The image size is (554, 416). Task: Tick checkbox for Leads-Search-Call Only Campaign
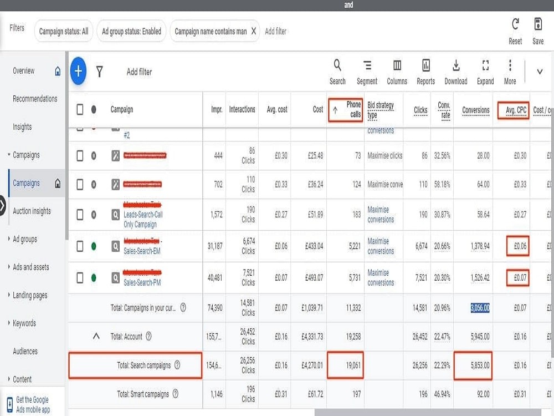(x=80, y=214)
